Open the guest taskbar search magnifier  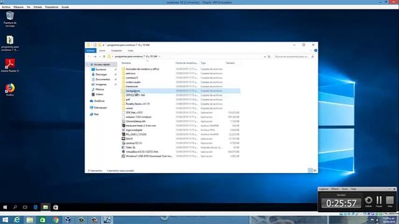tap(15, 207)
